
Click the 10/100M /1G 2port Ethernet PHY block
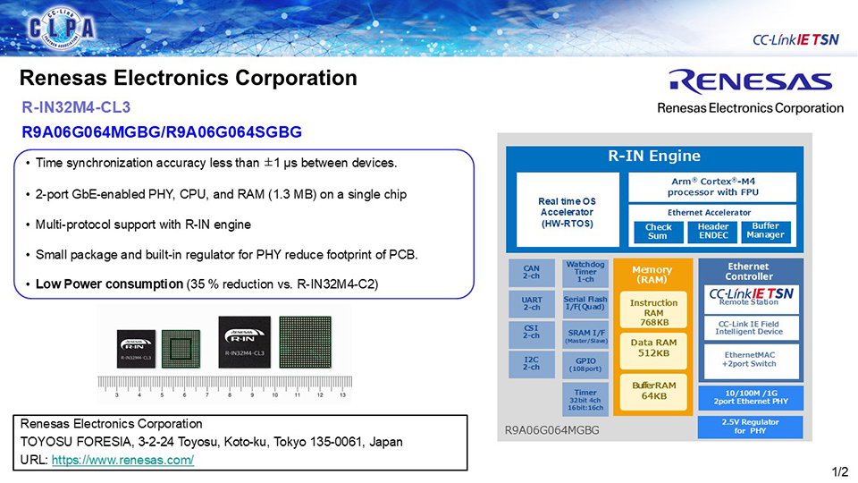click(x=751, y=397)
